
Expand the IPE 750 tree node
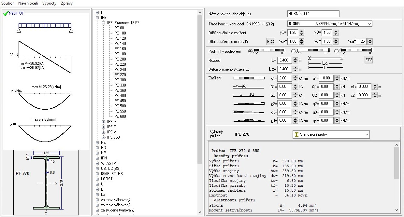tap(103, 137)
